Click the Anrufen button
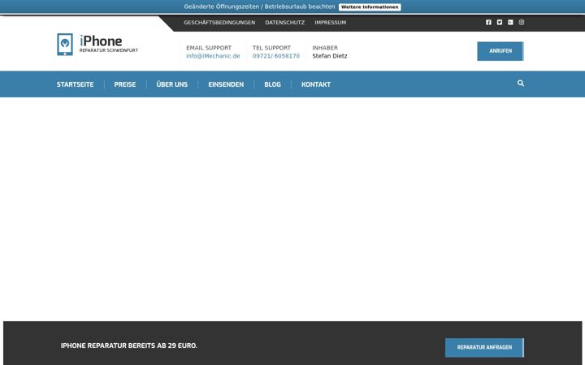The width and height of the screenshot is (585, 365). pos(500,51)
